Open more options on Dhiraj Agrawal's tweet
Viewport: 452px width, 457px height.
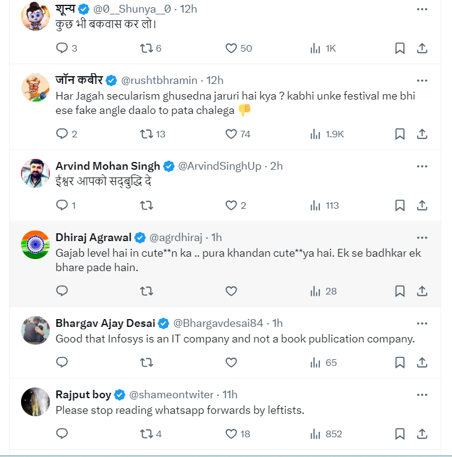[x=422, y=236]
